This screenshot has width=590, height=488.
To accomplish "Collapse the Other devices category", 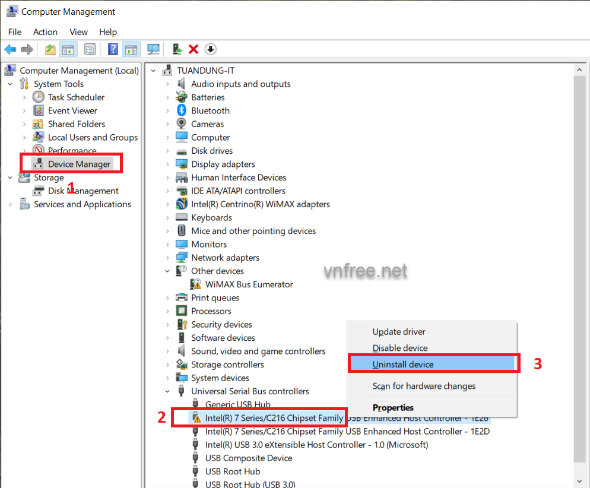I will pyautogui.click(x=168, y=271).
